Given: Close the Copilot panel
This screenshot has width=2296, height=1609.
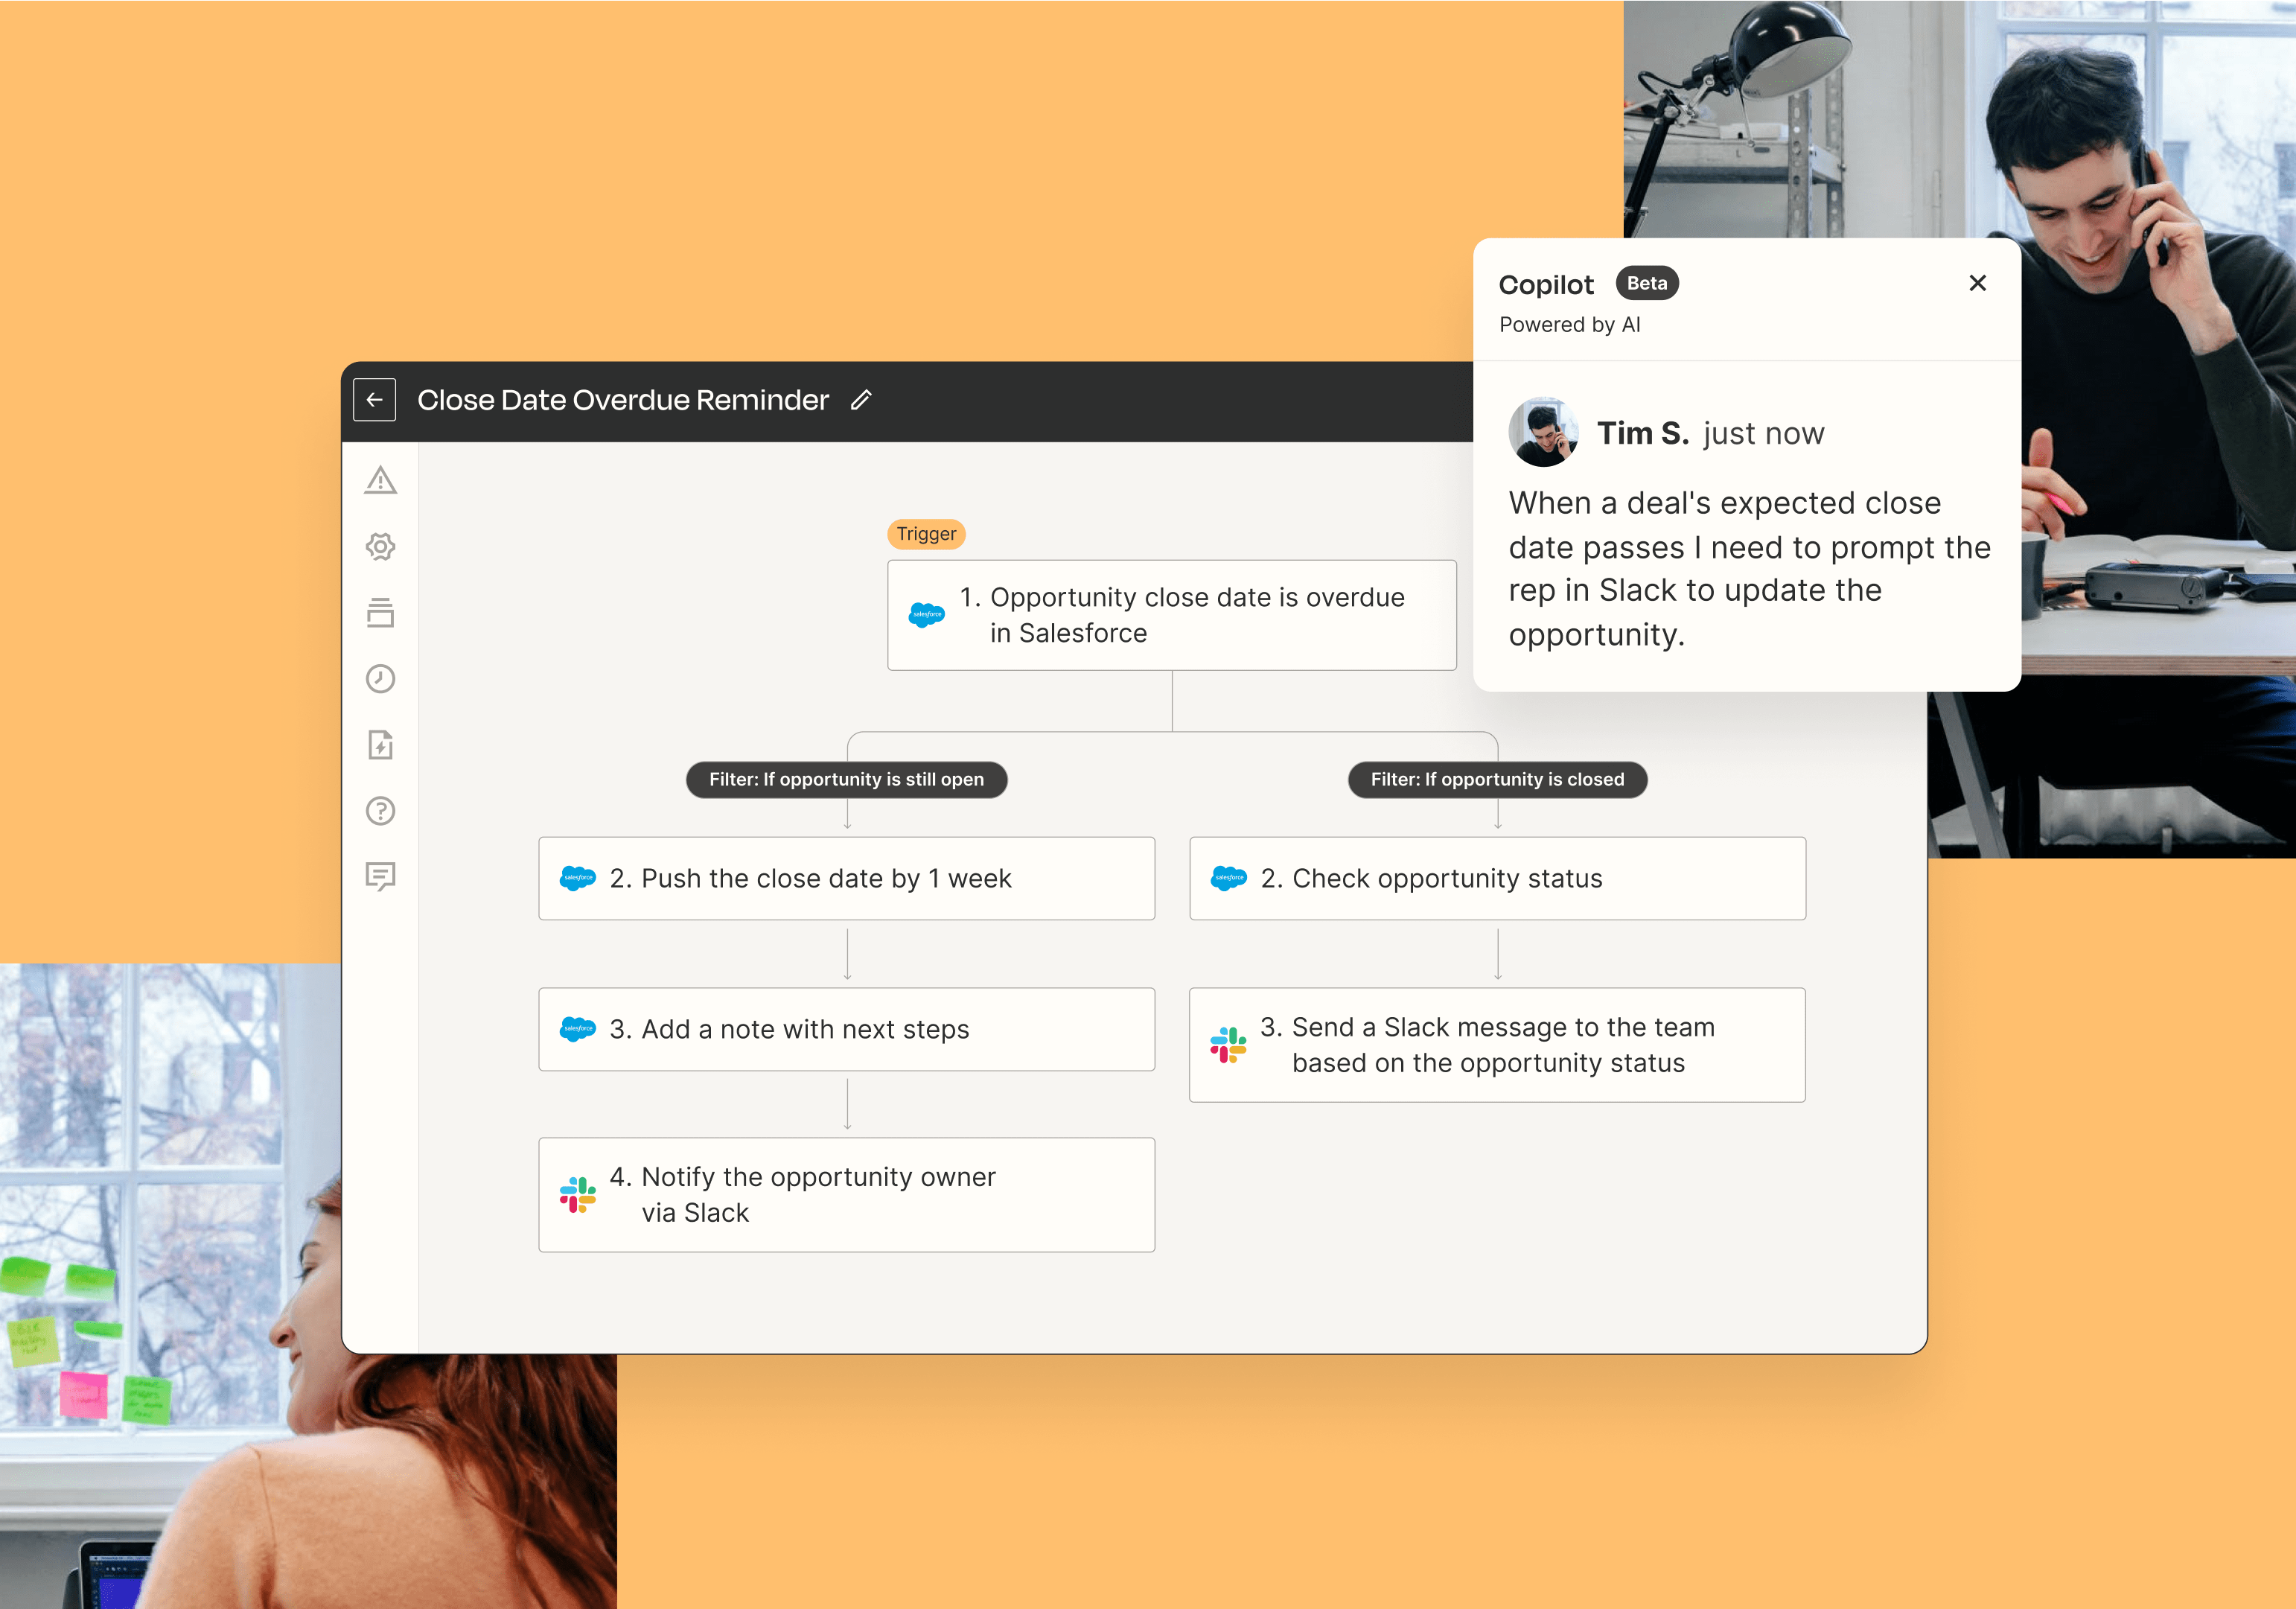Looking at the screenshot, I should 1977,283.
